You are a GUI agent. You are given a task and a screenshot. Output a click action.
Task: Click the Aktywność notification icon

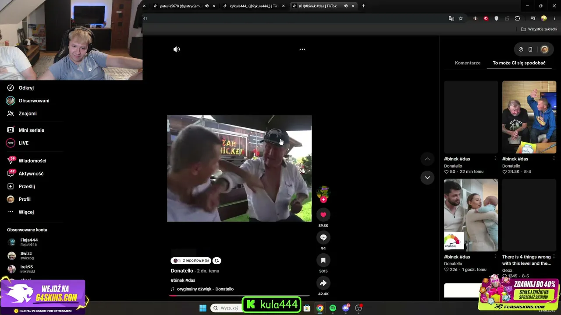coord(11,174)
